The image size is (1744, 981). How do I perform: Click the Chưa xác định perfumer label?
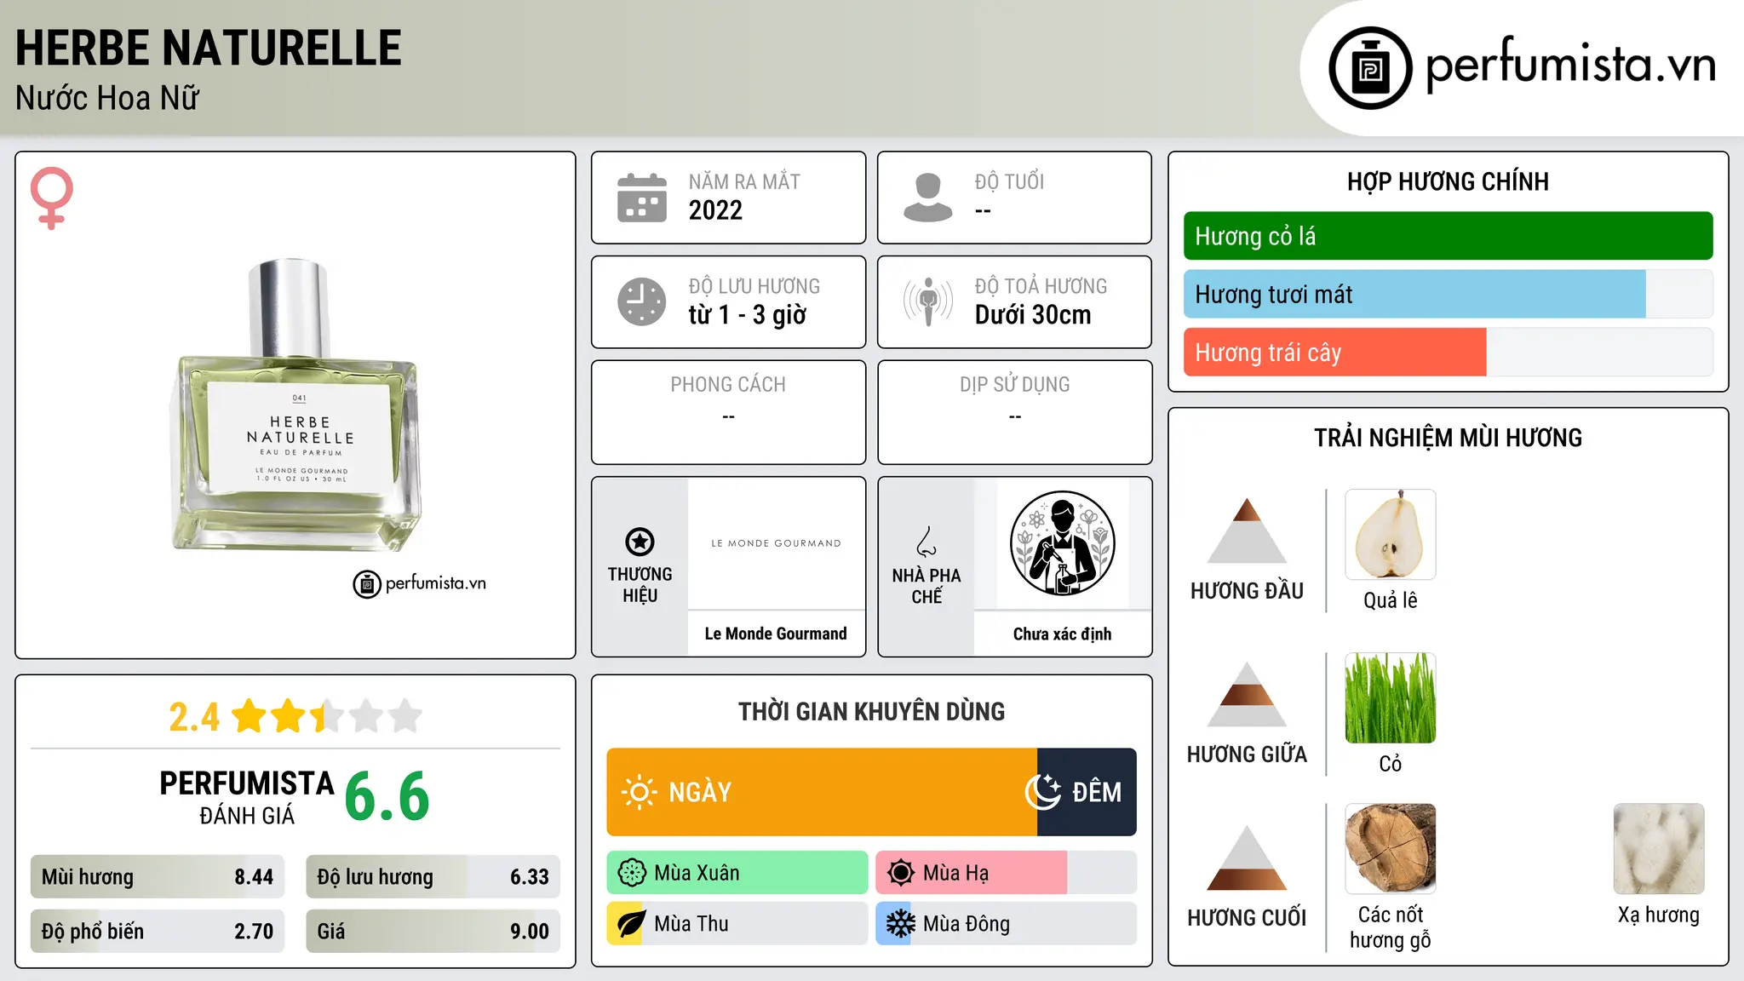click(x=1062, y=634)
